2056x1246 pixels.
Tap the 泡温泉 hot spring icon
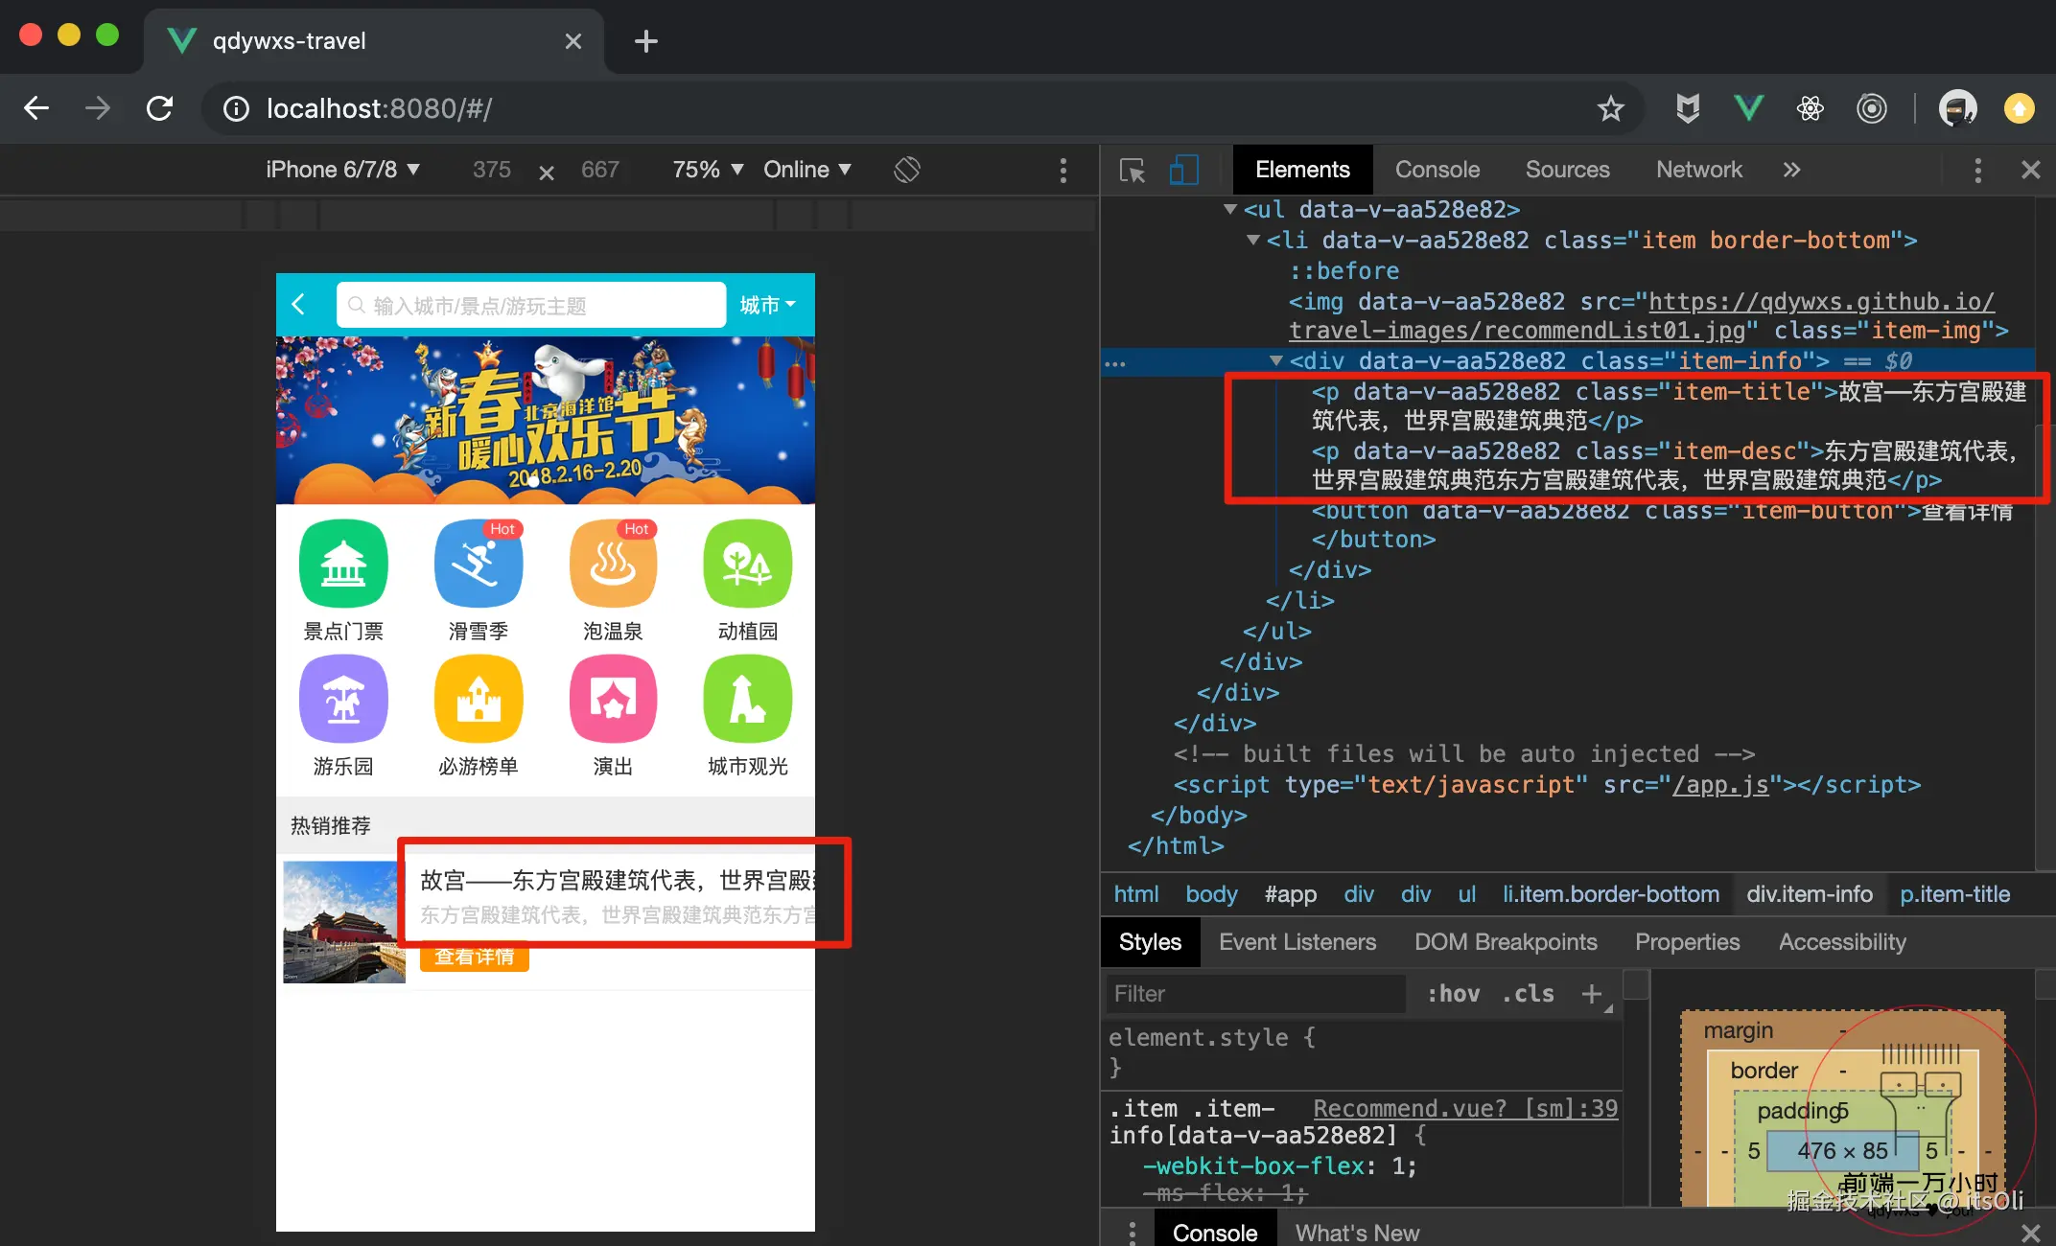(613, 565)
